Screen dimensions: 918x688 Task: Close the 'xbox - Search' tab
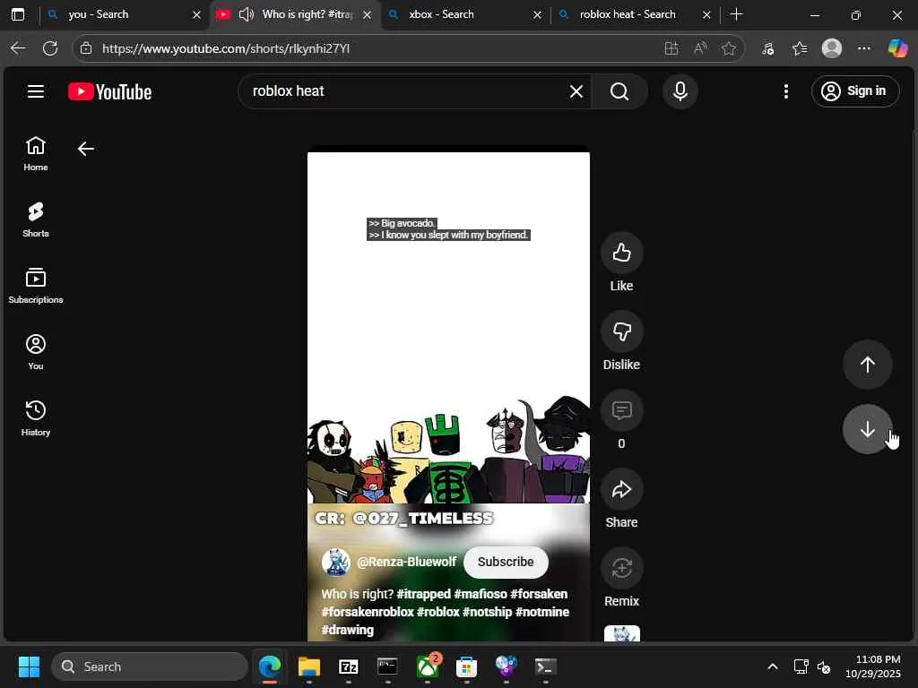538,14
